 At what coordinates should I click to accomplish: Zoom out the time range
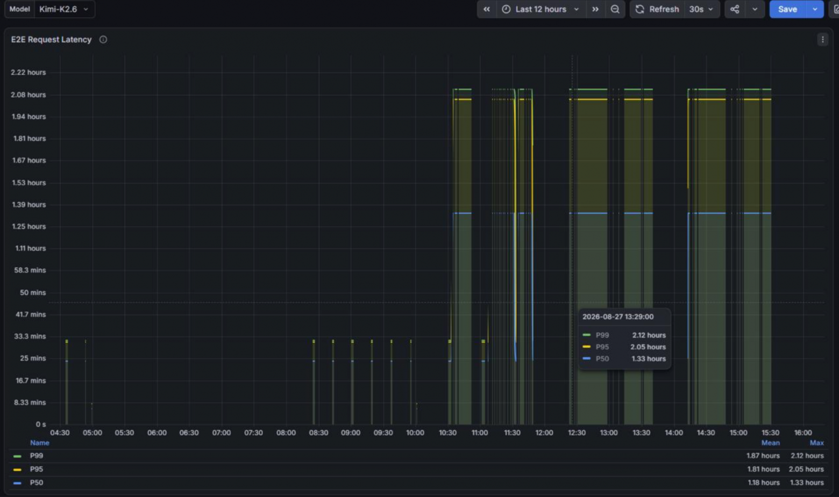point(615,9)
